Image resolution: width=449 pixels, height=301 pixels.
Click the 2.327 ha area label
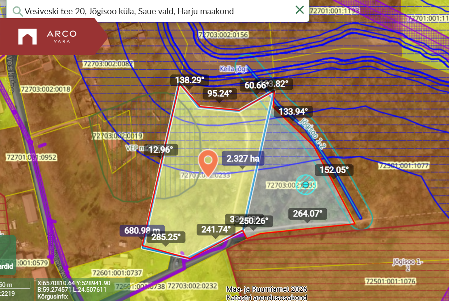243,158
